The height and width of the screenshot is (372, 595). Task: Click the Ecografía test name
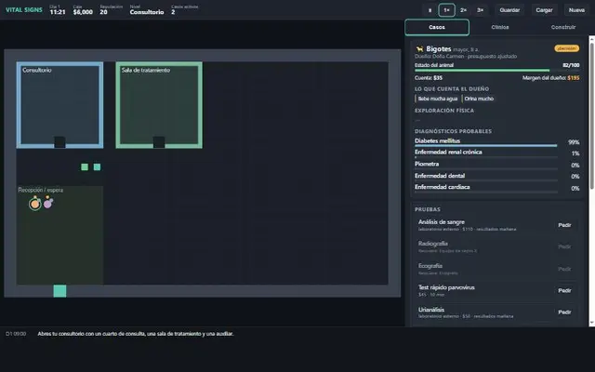430,266
